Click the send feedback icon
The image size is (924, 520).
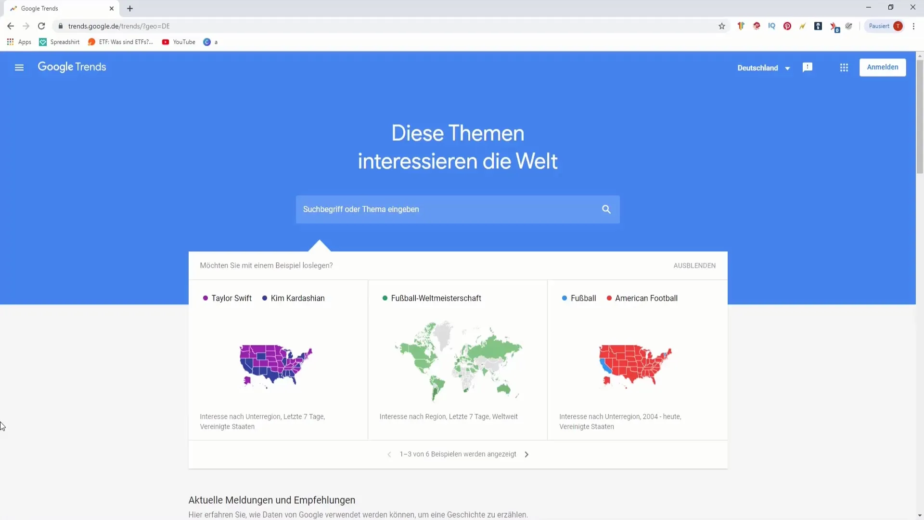pos(808,67)
